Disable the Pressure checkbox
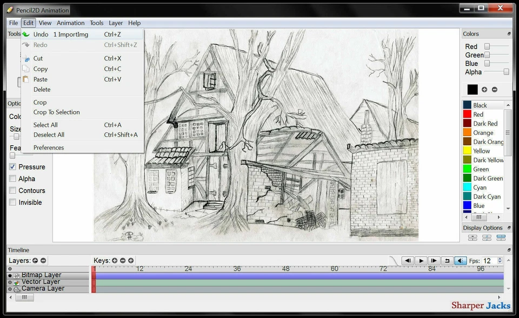This screenshot has width=519, height=318. 12,167
